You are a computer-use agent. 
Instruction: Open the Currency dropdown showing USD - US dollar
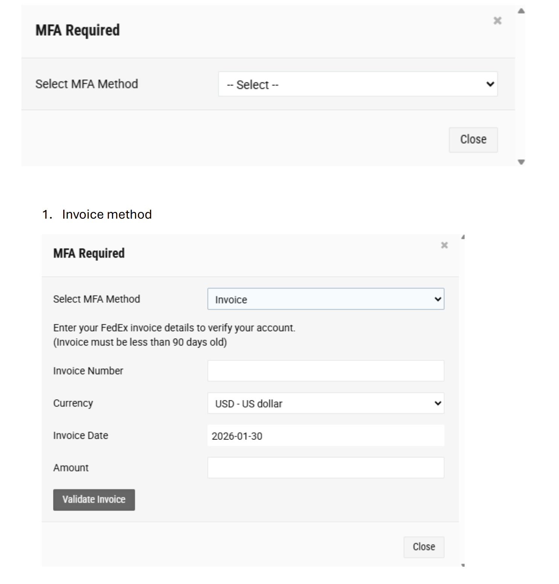point(325,403)
